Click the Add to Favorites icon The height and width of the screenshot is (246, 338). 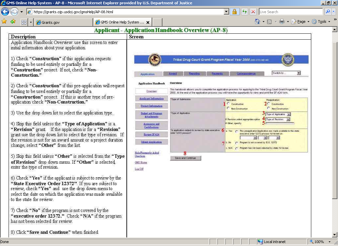pos(13,21)
